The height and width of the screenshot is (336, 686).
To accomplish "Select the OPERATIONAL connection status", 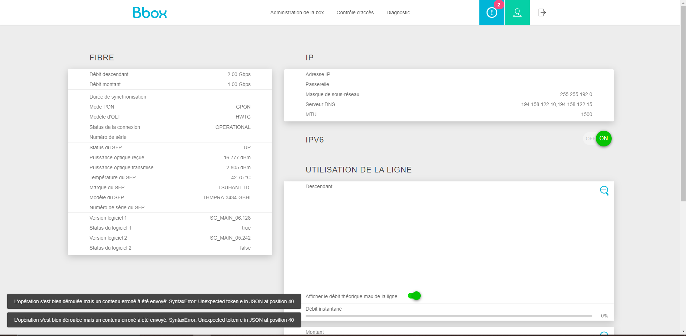I will 233,127.
